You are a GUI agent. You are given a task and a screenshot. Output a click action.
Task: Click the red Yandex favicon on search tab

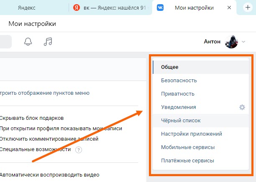[x=77, y=8]
